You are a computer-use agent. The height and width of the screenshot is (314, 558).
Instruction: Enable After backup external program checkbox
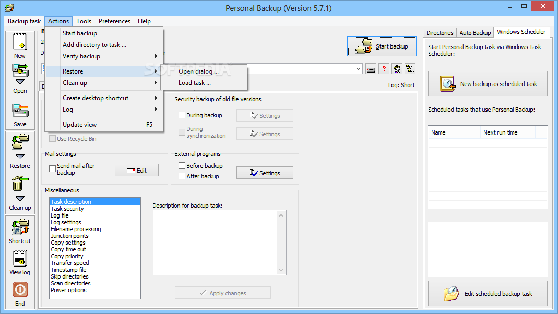click(182, 176)
